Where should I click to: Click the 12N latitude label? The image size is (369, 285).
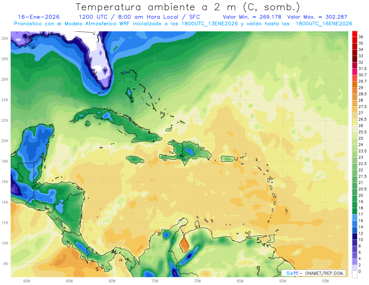5,223
